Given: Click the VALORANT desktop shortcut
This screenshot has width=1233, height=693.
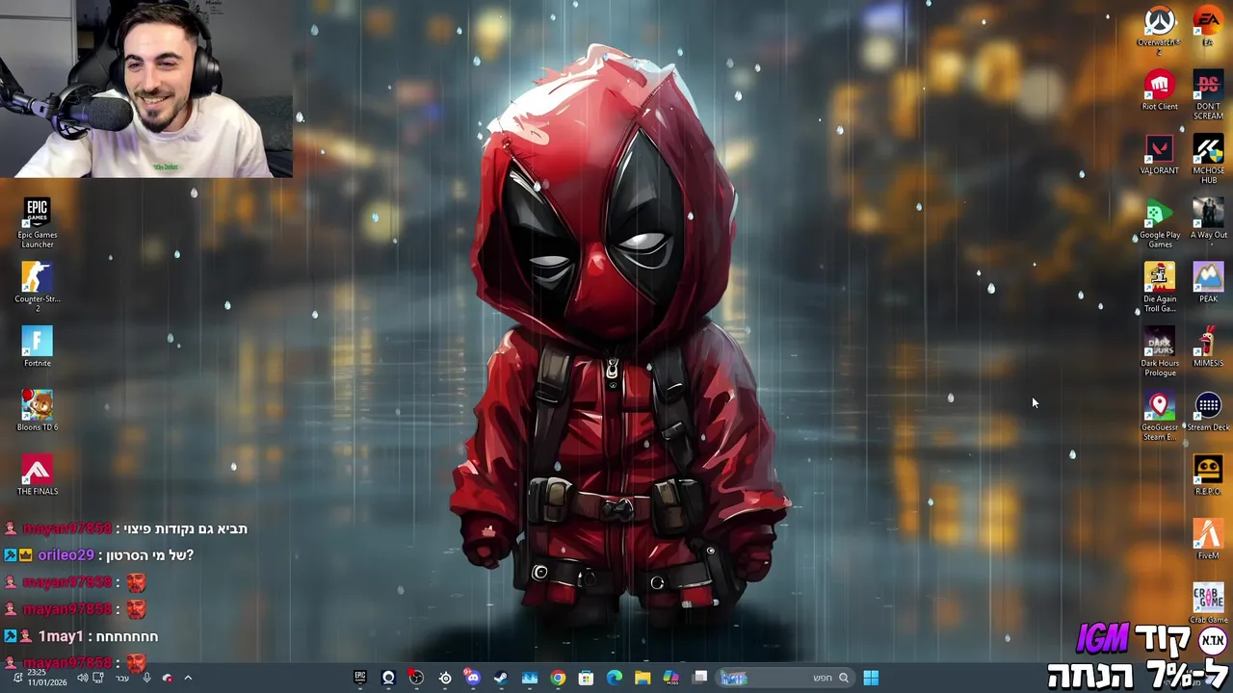Looking at the screenshot, I should pos(1160,155).
